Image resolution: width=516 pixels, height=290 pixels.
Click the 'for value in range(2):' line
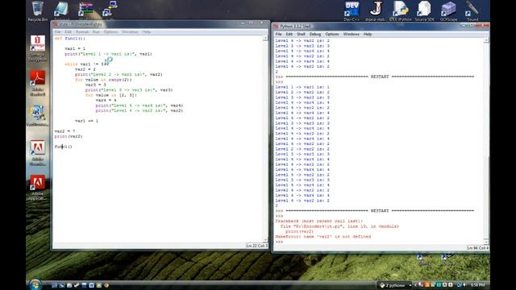(103, 80)
